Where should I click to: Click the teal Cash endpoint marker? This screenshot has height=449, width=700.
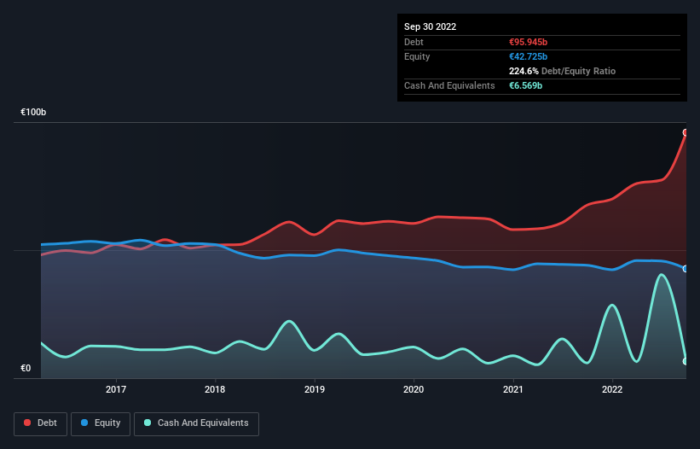686,361
